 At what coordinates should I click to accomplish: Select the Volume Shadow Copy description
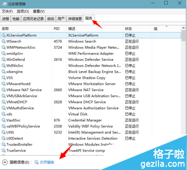[x=87, y=78]
